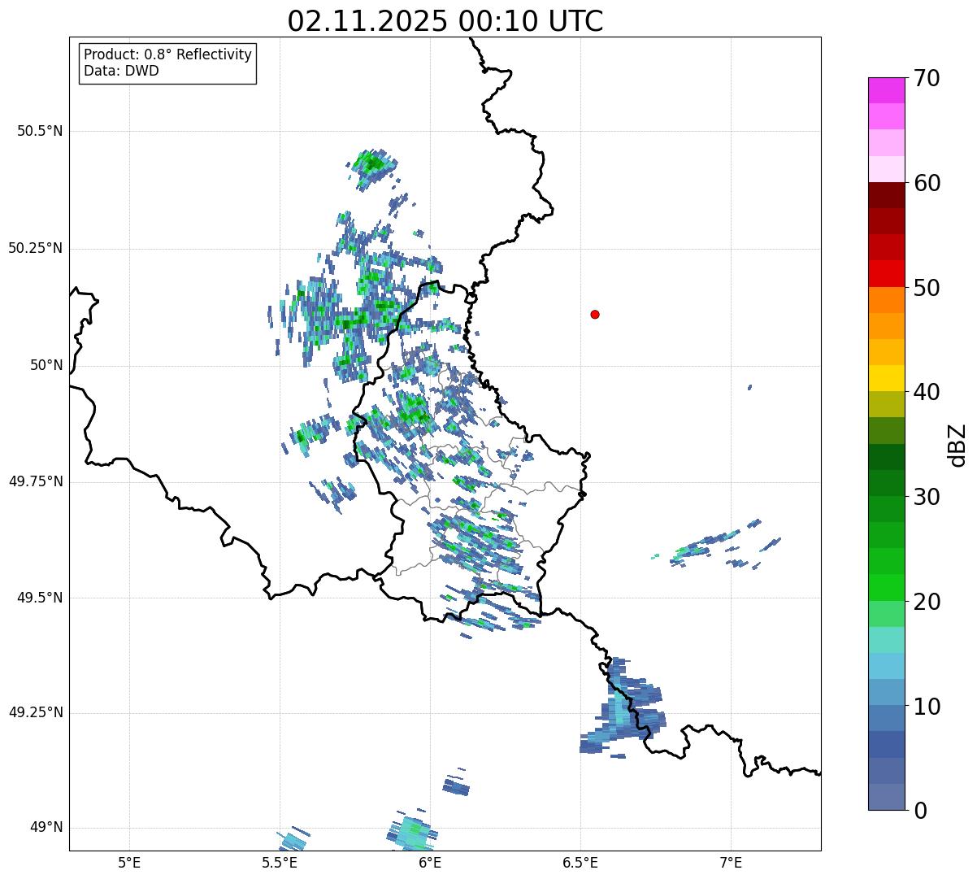Click the colorbar 70 tick label
The image size is (977, 879).
point(927,78)
